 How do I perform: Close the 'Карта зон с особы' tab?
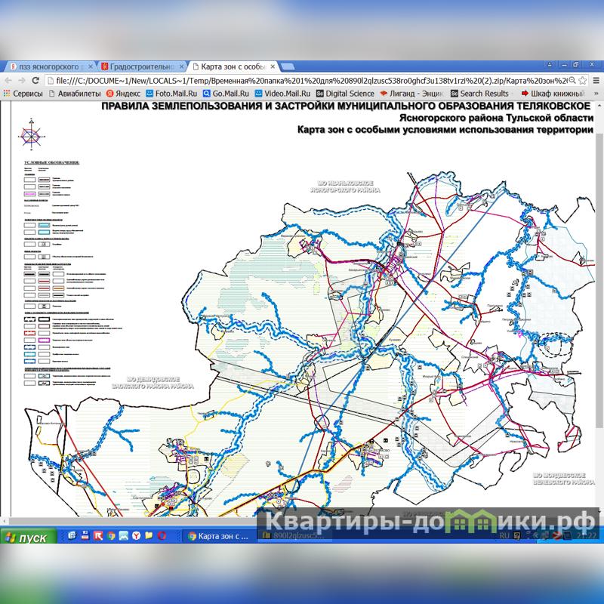coord(273,67)
